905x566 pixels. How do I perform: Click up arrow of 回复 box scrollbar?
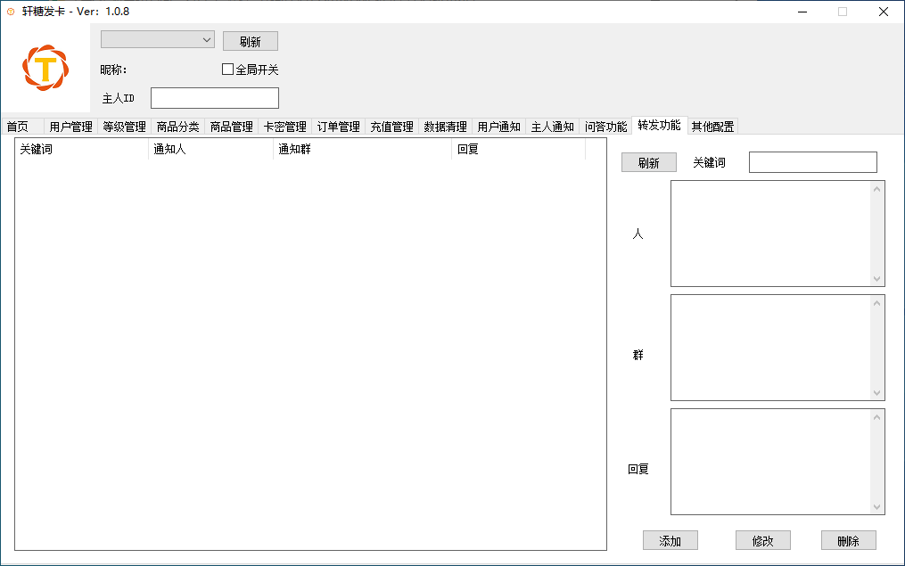pos(876,417)
